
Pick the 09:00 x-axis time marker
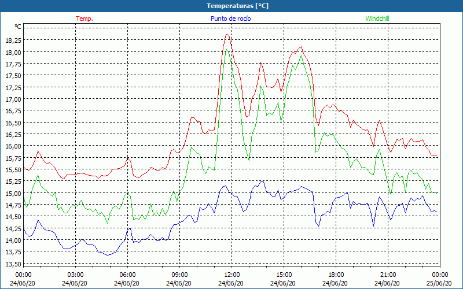click(179, 275)
